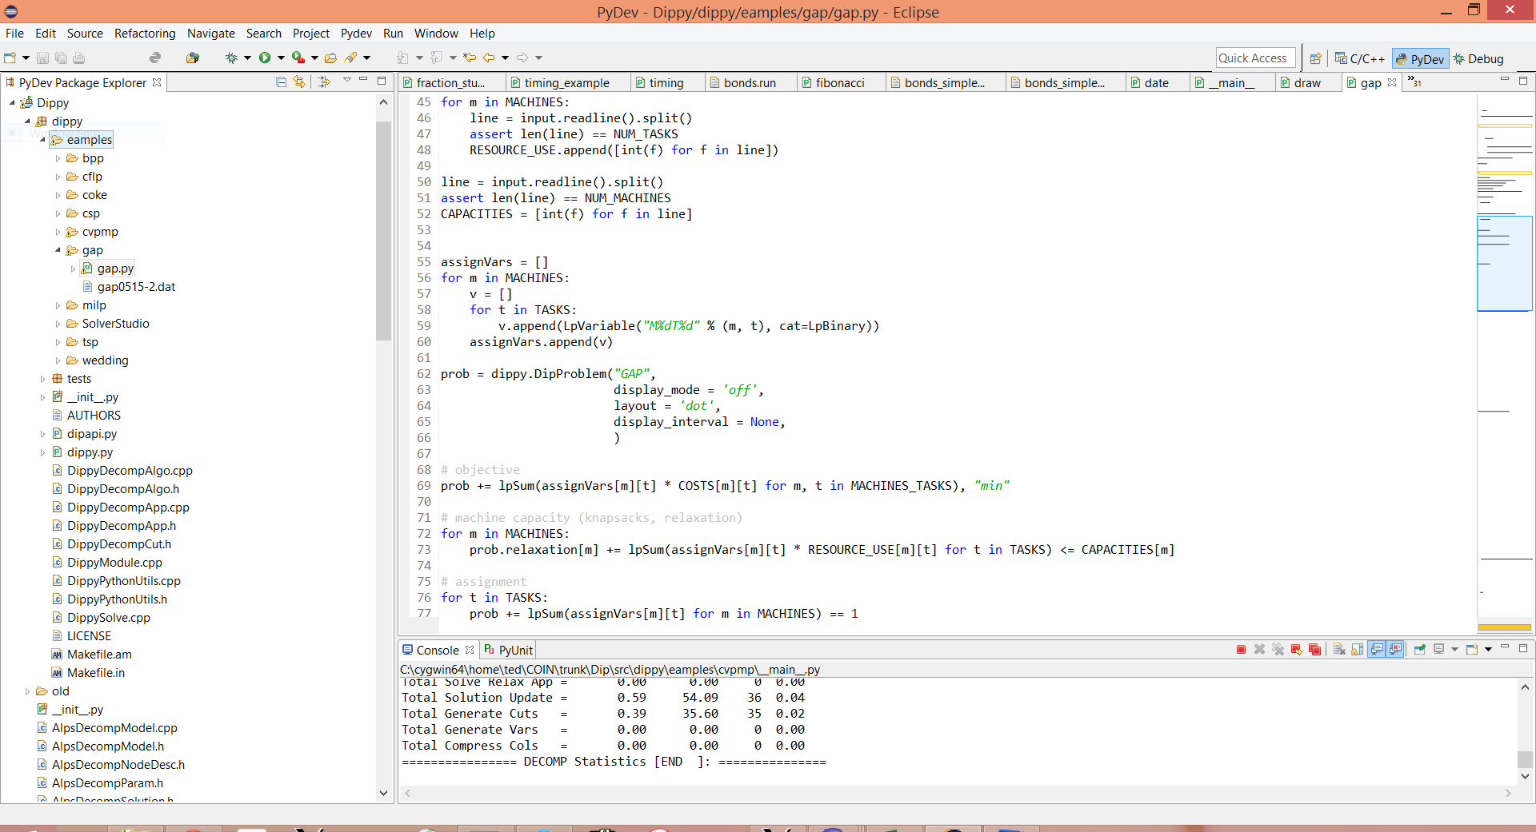The image size is (1536, 832).
Task: Toggle Link with Editor in Package Explorer
Action: click(299, 82)
